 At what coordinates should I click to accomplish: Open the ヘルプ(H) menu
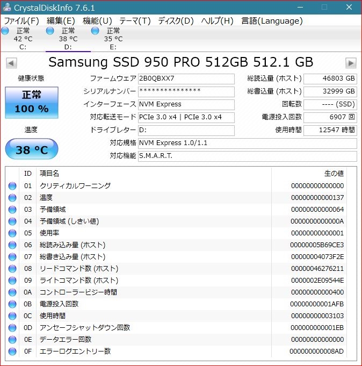tap(217, 21)
